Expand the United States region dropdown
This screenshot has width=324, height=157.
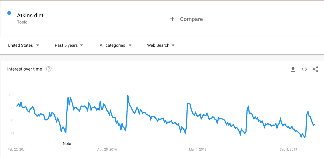[x=23, y=45]
